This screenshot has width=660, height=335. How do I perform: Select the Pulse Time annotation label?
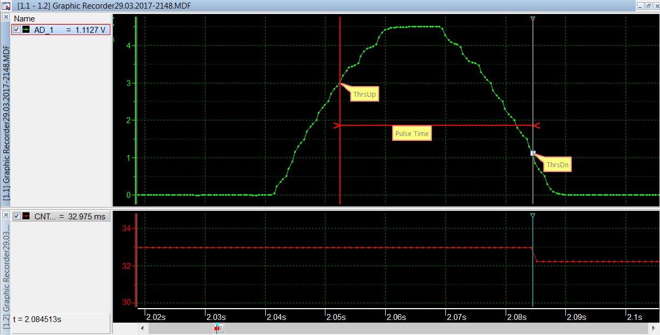click(x=412, y=134)
